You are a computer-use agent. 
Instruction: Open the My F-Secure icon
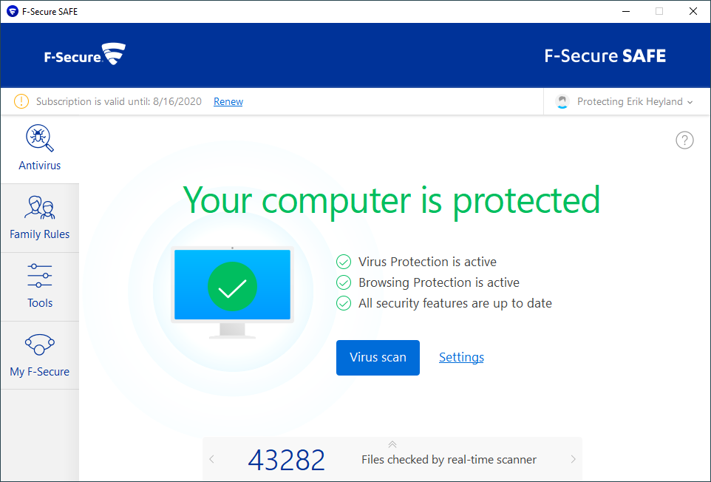(x=39, y=344)
